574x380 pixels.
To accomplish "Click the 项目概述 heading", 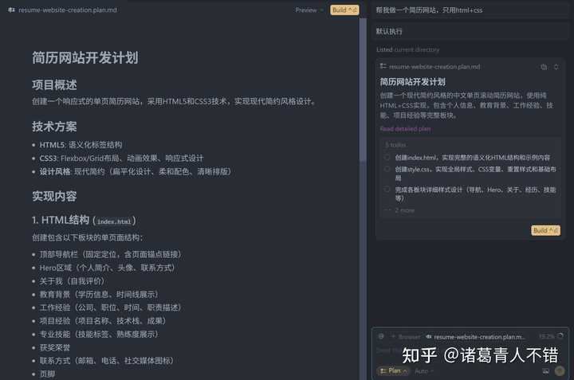I will click(x=54, y=85).
